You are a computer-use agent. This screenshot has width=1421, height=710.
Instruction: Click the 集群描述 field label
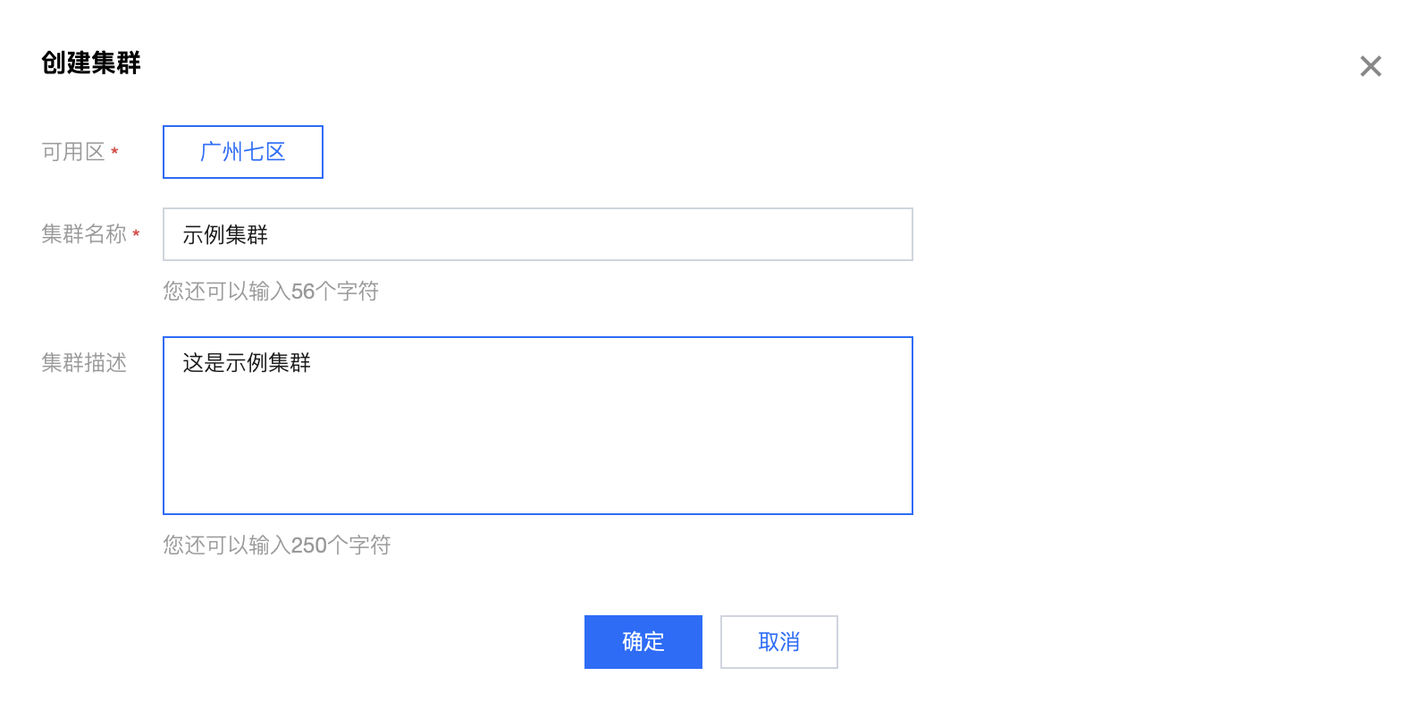tap(84, 363)
